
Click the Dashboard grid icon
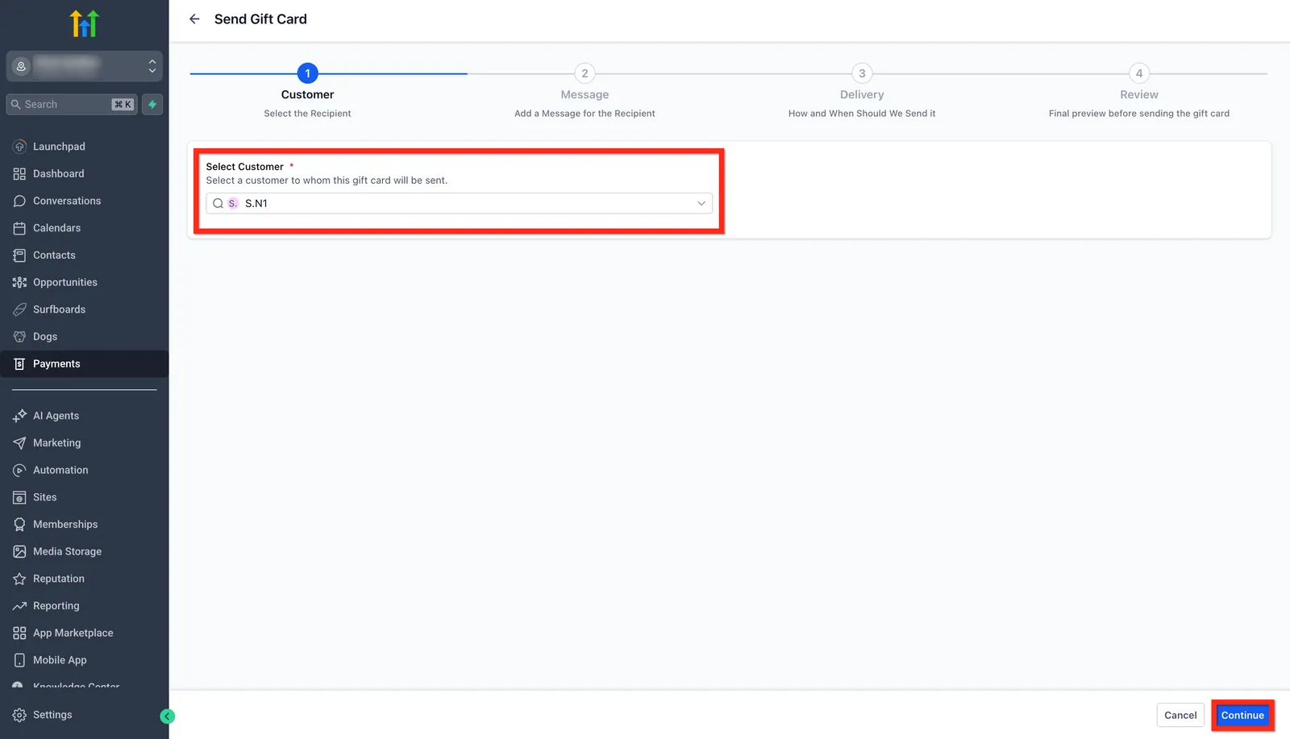19,174
